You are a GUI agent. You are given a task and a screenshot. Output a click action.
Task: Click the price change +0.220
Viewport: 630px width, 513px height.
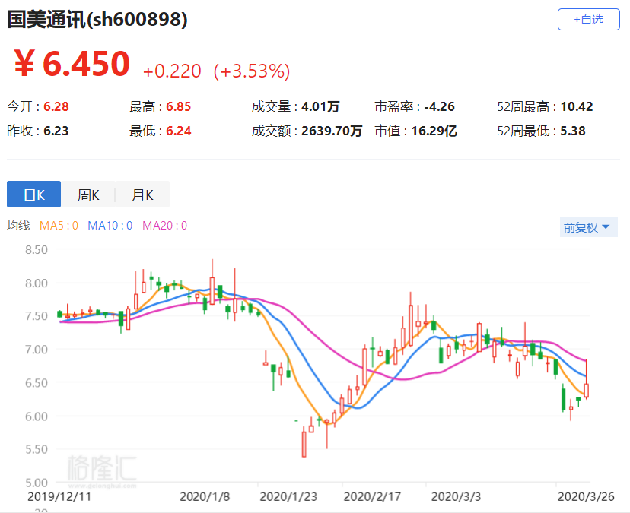(172, 71)
